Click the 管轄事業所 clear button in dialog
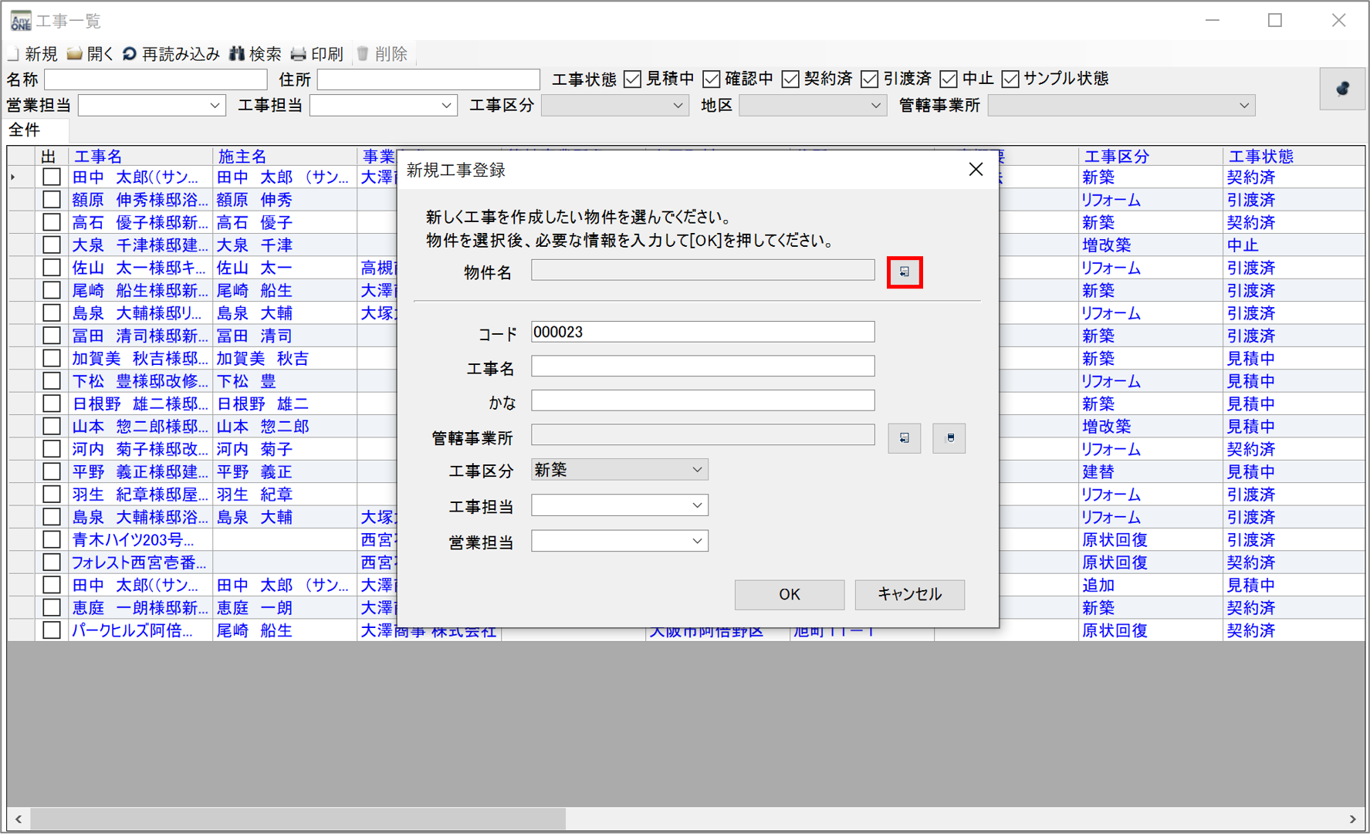Viewport: 1370px width, 834px height. [949, 438]
